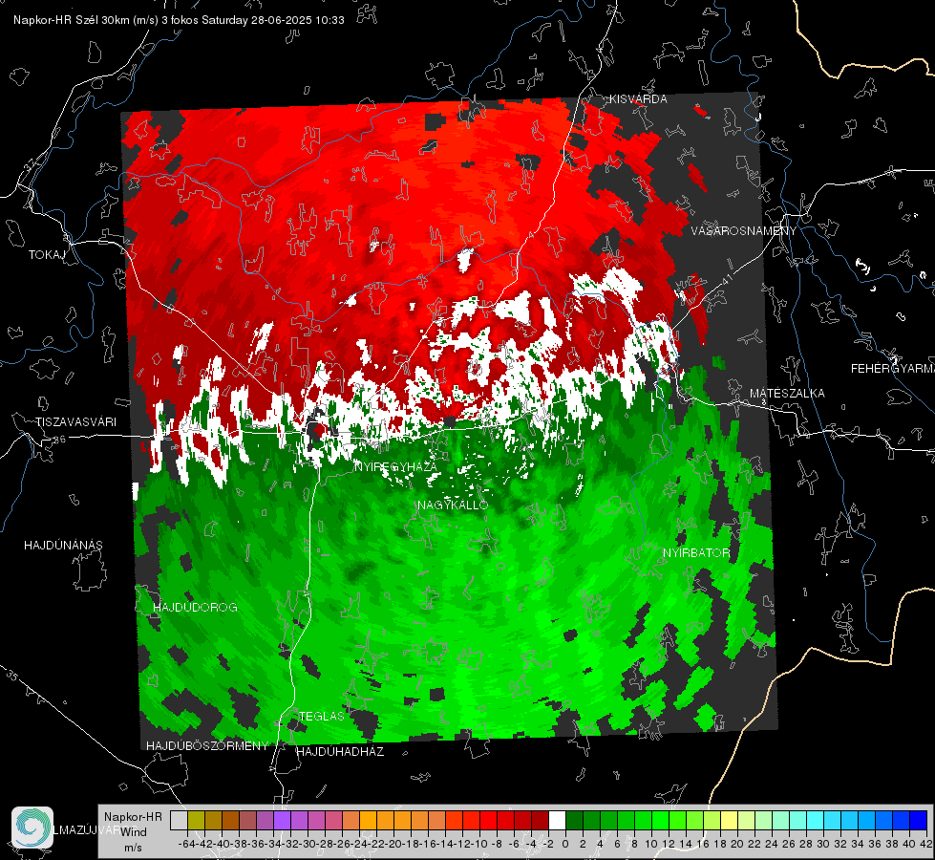The image size is (935, 860).
Task: Click the 30 legend value
Action: 823,844
